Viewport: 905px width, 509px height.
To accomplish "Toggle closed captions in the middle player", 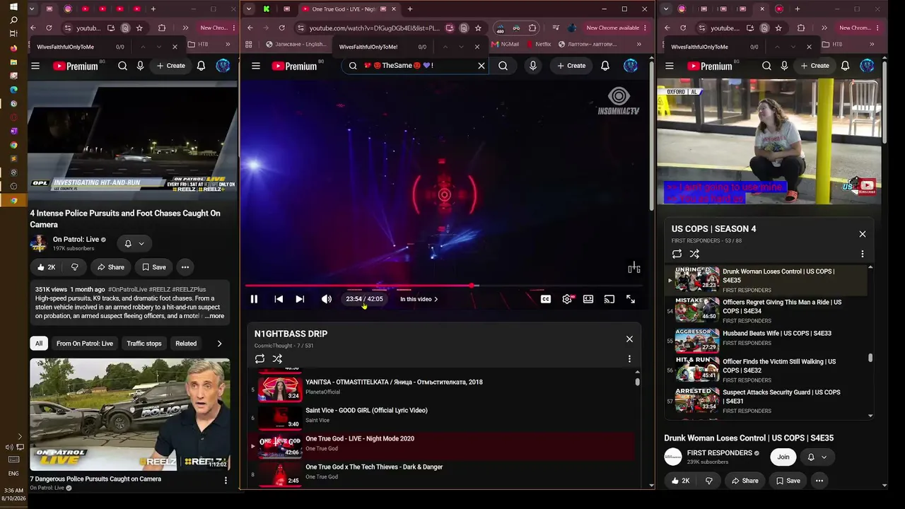I will (x=546, y=299).
